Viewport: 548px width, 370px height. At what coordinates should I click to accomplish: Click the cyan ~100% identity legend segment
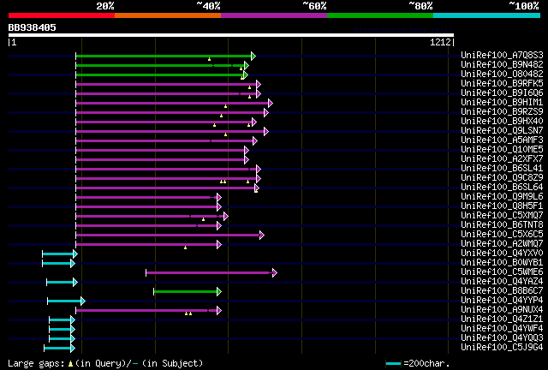(487, 15)
